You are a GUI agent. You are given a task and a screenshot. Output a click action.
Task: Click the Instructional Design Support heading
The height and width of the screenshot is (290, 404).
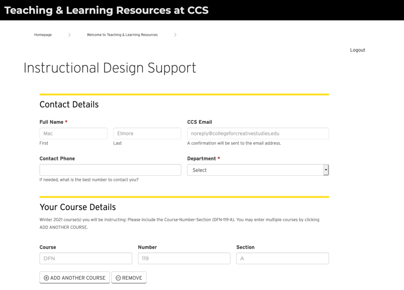110,68
